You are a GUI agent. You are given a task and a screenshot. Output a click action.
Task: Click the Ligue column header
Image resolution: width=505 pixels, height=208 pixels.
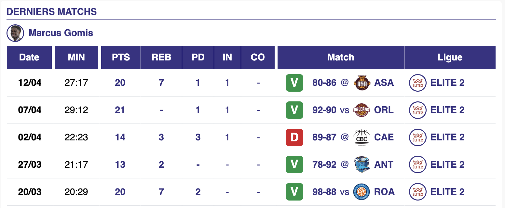[450, 58]
